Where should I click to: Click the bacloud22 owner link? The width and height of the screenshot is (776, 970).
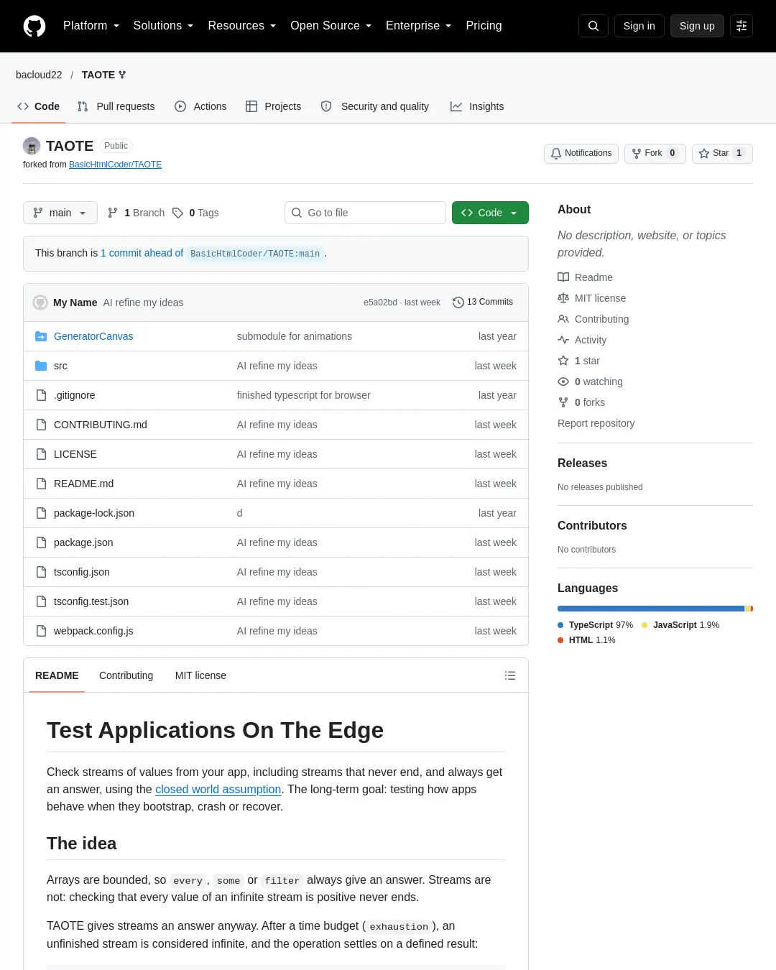pos(39,75)
